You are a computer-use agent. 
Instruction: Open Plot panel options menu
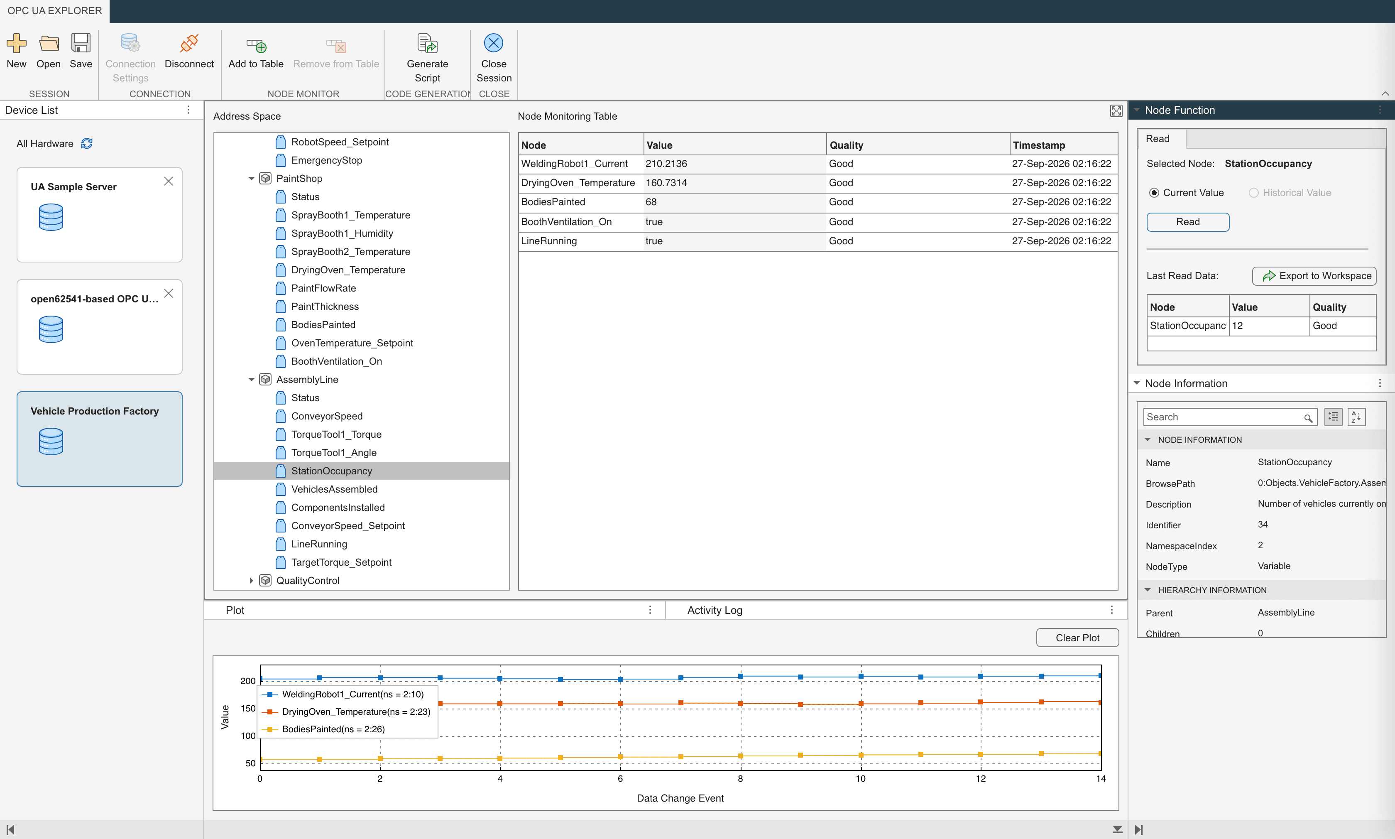(650, 609)
